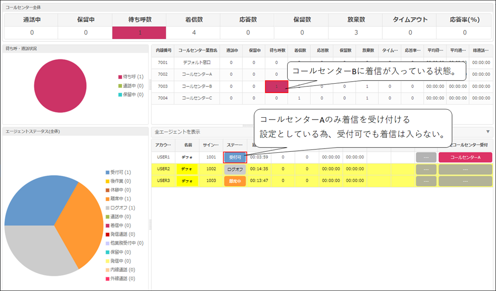Sort by 放棄数 column in call center table
This screenshot has width=496, height=291.
coord(368,50)
